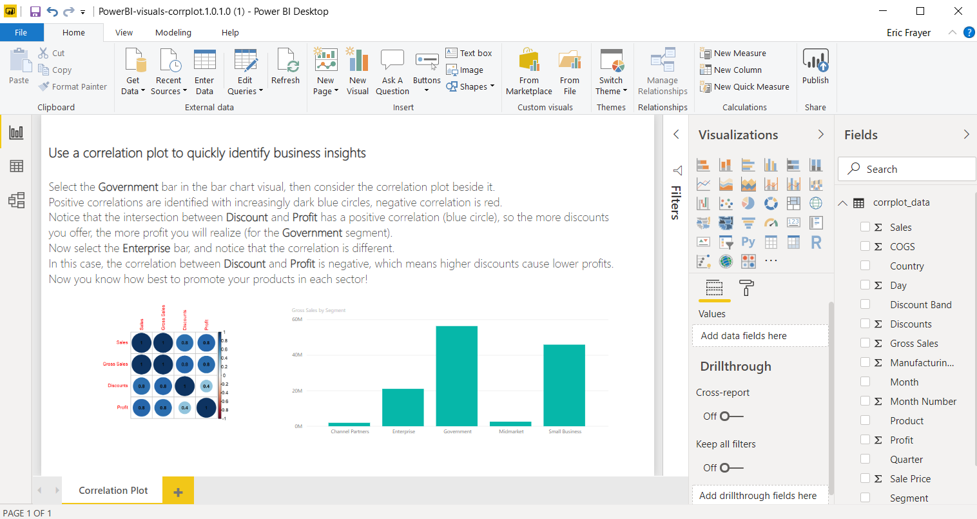Check the COGS field checkbox

tap(866, 246)
